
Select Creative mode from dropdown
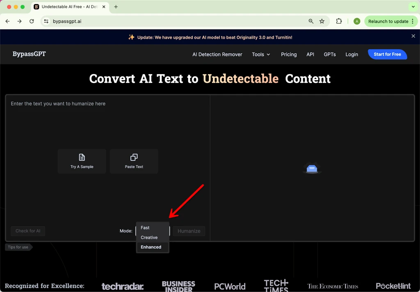[x=153, y=237]
